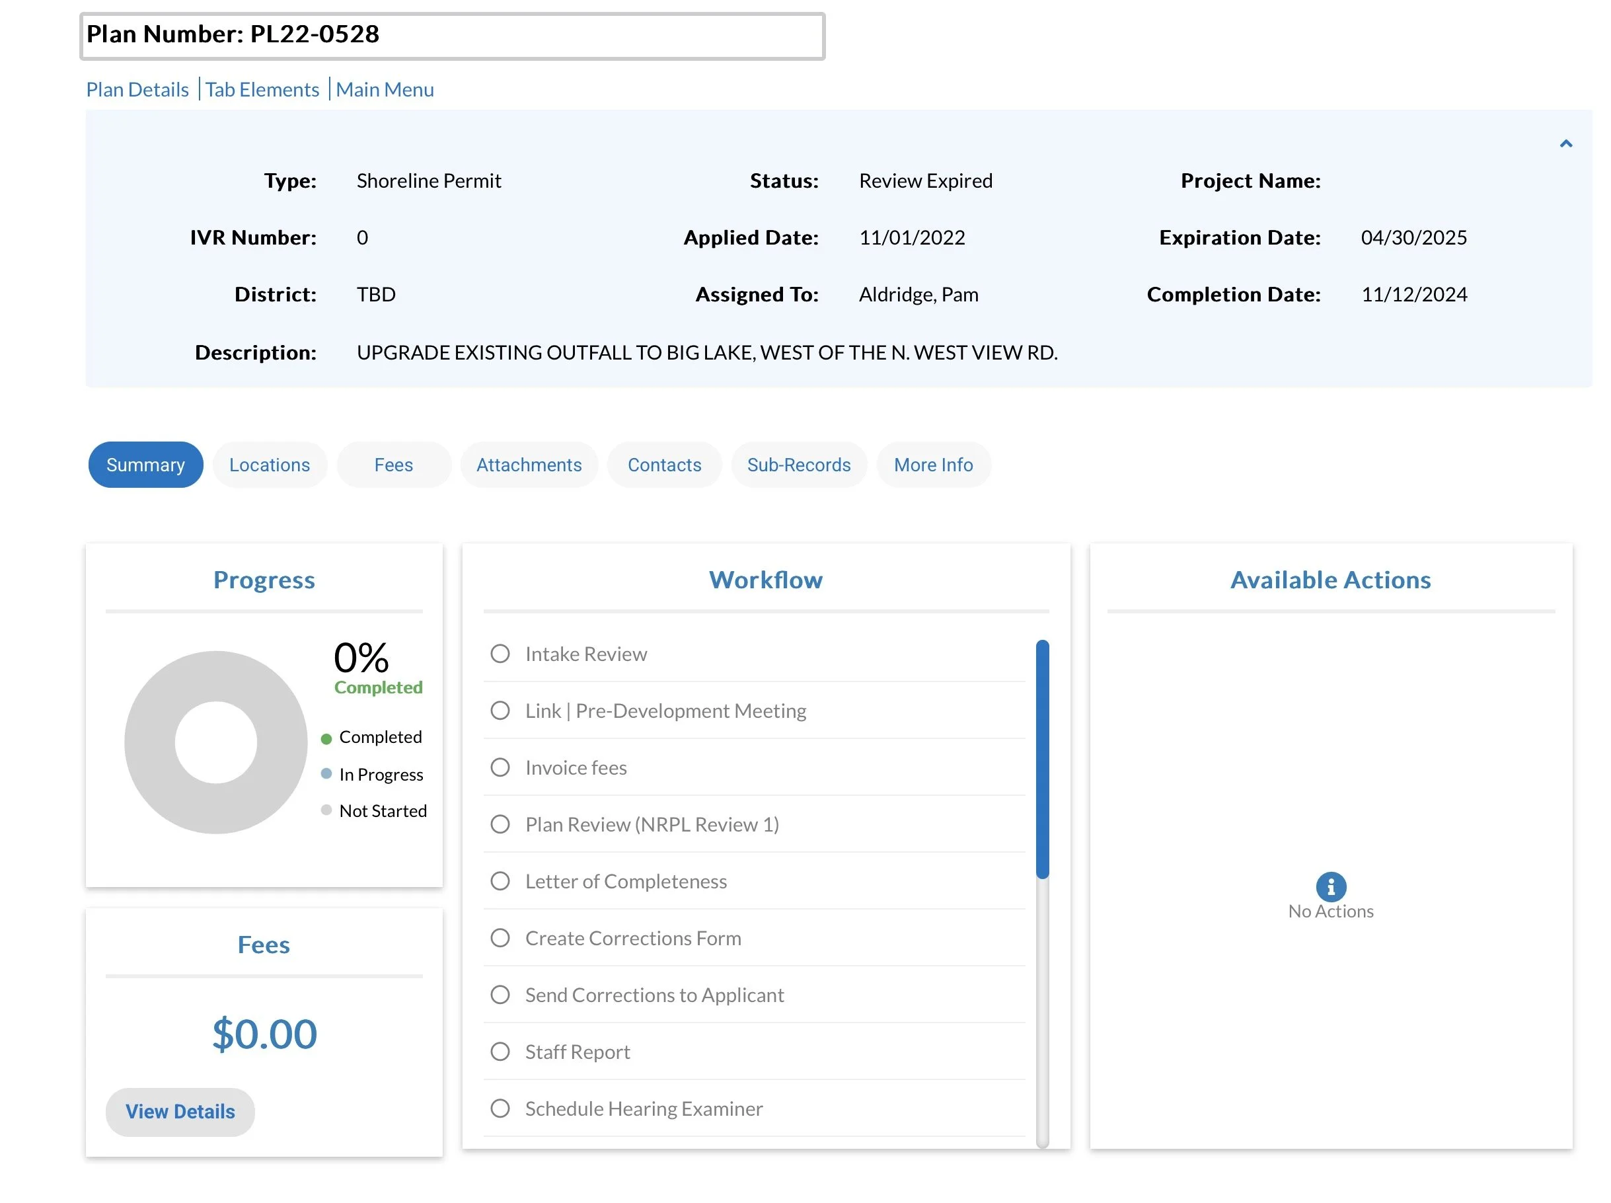The height and width of the screenshot is (1203, 1611).
Task: Click the Letter of Completeness step
Action: pyautogui.click(x=625, y=881)
